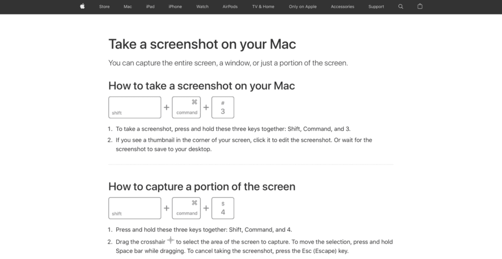Click the shift key in the portion capture section

click(135, 208)
